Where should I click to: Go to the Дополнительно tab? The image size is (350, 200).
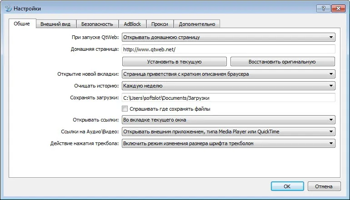[x=197, y=24]
